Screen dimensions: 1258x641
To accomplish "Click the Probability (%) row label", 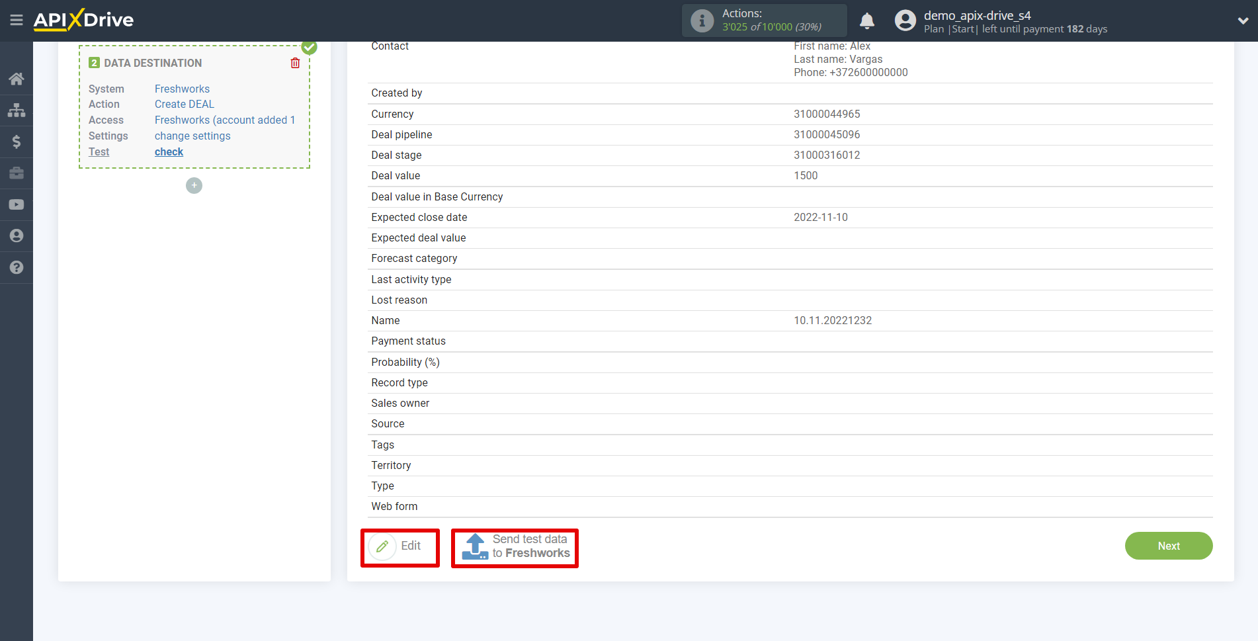I will click(405, 362).
